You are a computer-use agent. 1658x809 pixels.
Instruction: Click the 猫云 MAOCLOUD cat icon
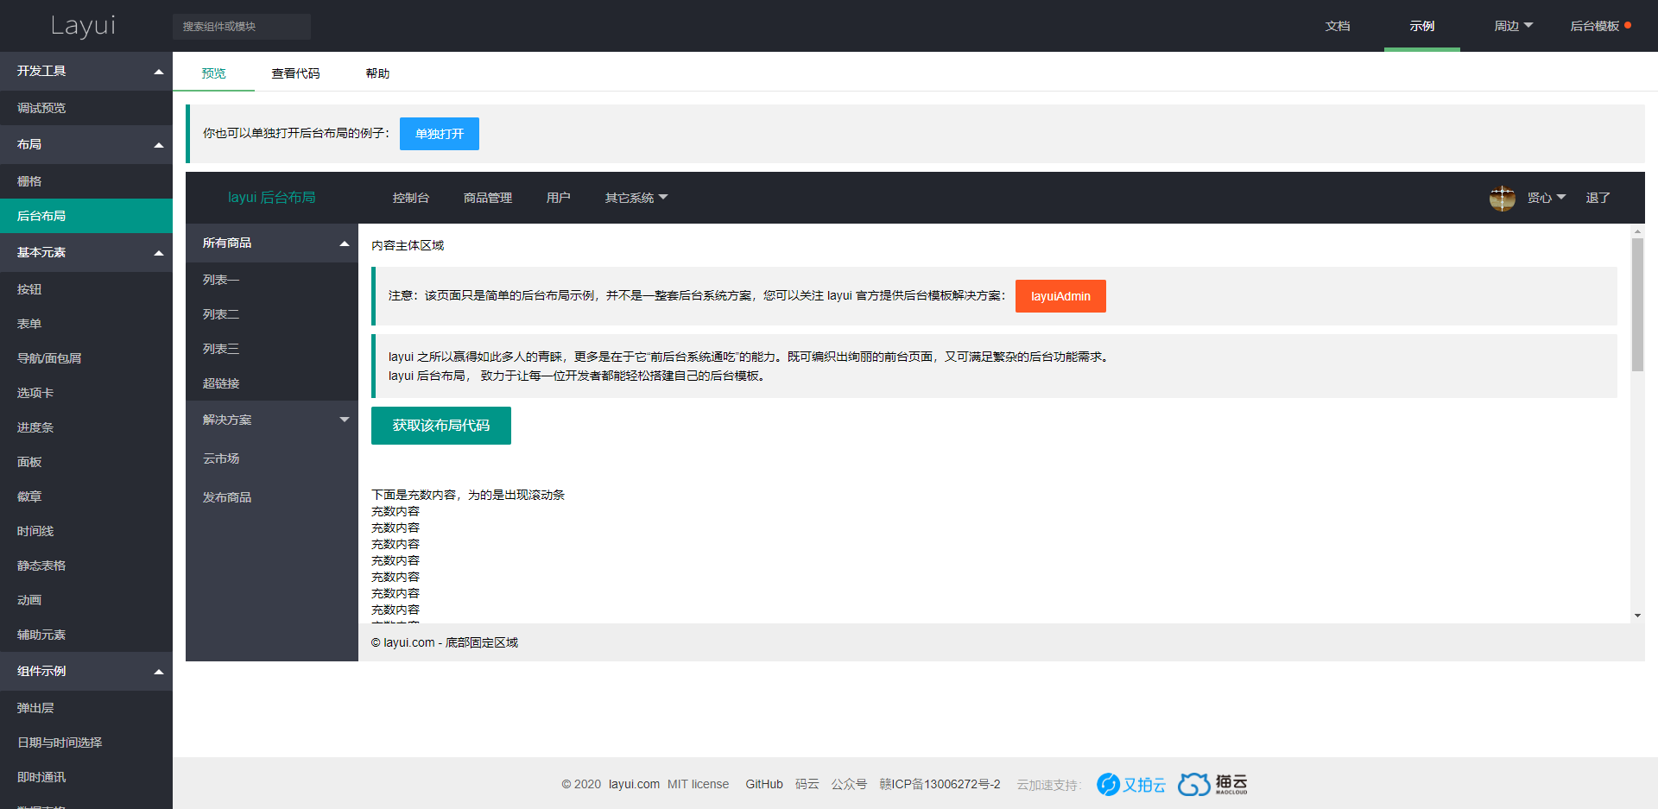(x=1194, y=784)
